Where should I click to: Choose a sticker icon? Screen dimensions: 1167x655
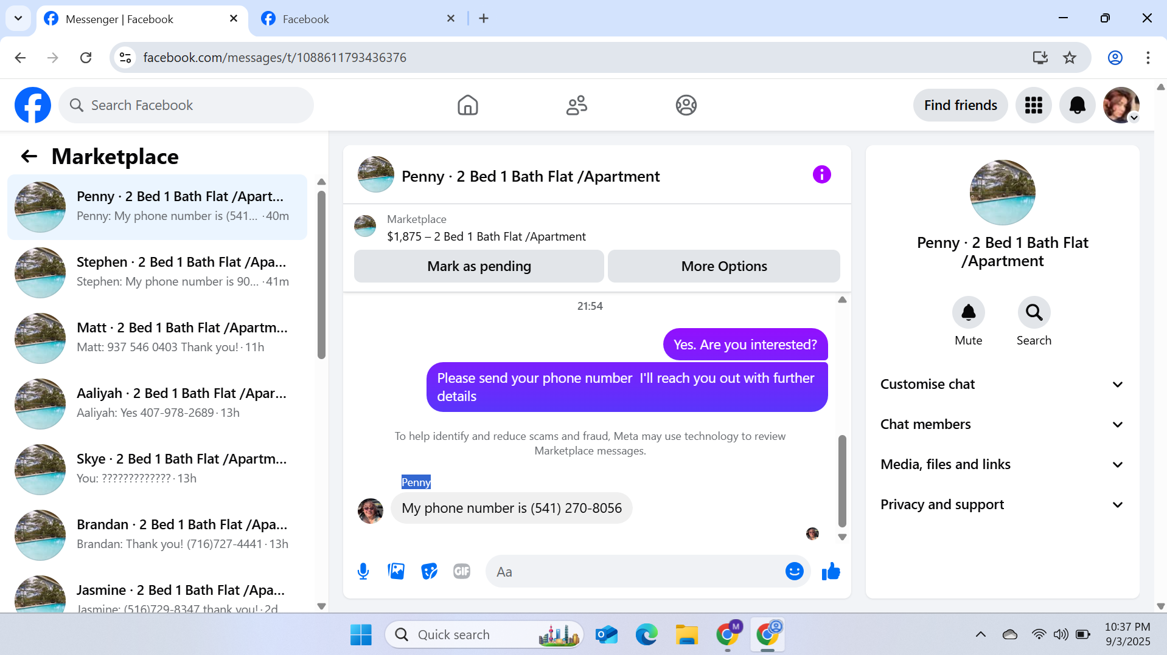click(x=429, y=571)
